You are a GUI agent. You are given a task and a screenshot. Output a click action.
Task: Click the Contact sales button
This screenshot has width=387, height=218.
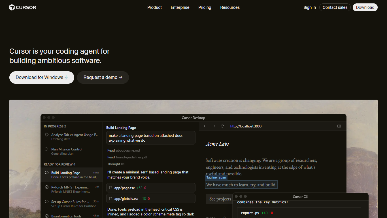335,7
